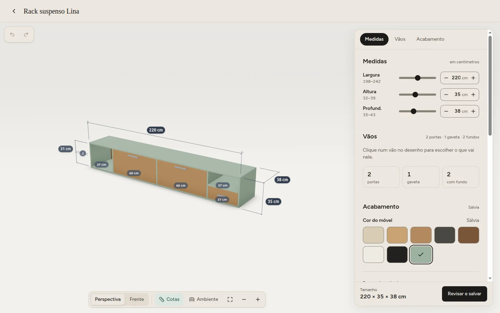Zoom in the 3D view
Screen dimensions: 500x313
(258, 299)
